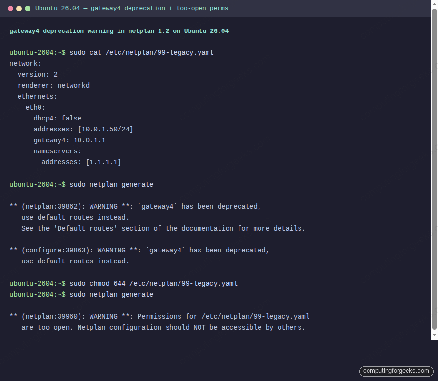Select the permissions too open WARNING message
Screen dimensions: 438x381
(159, 316)
